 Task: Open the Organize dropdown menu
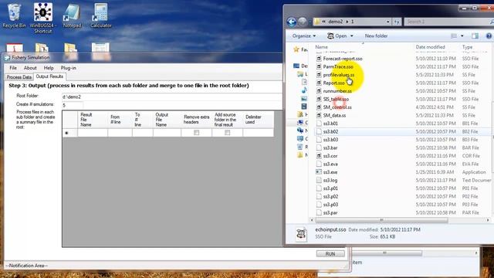[x=304, y=36]
